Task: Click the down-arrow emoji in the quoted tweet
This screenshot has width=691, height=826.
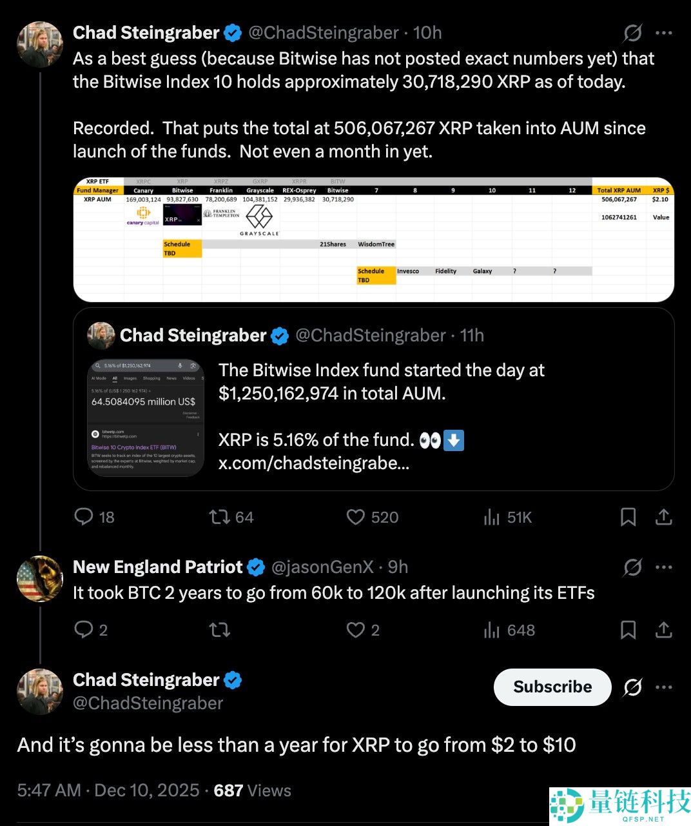Action: coord(453,439)
